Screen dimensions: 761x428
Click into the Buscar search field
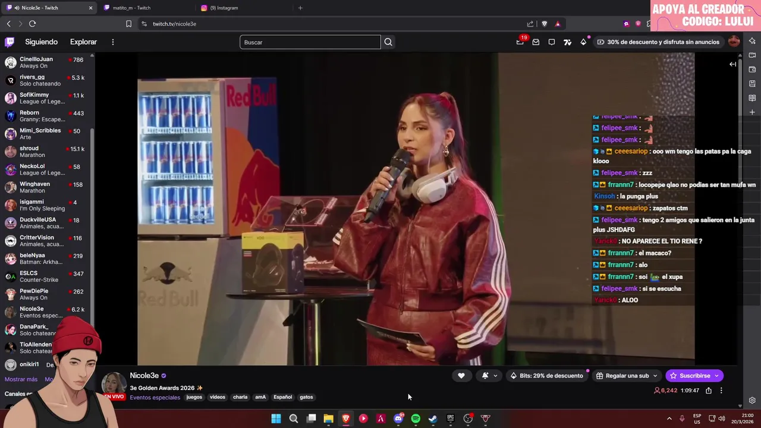(x=310, y=42)
